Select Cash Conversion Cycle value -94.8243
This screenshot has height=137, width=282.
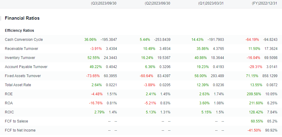270,40
